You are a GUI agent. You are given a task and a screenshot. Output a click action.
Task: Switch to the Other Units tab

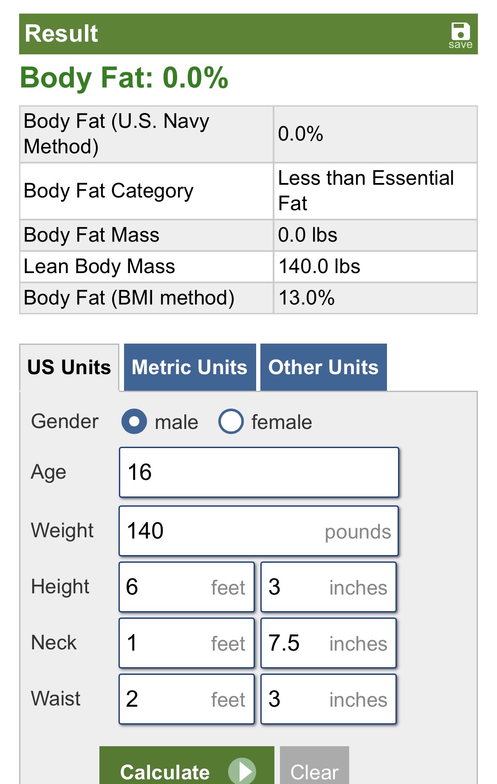(324, 367)
